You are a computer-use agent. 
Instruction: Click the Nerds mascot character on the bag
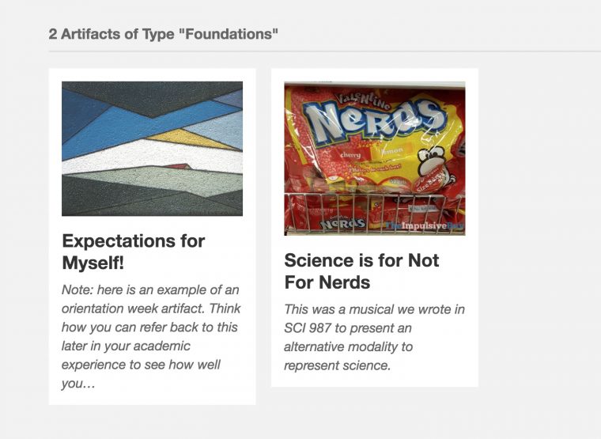tap(434, 168)
